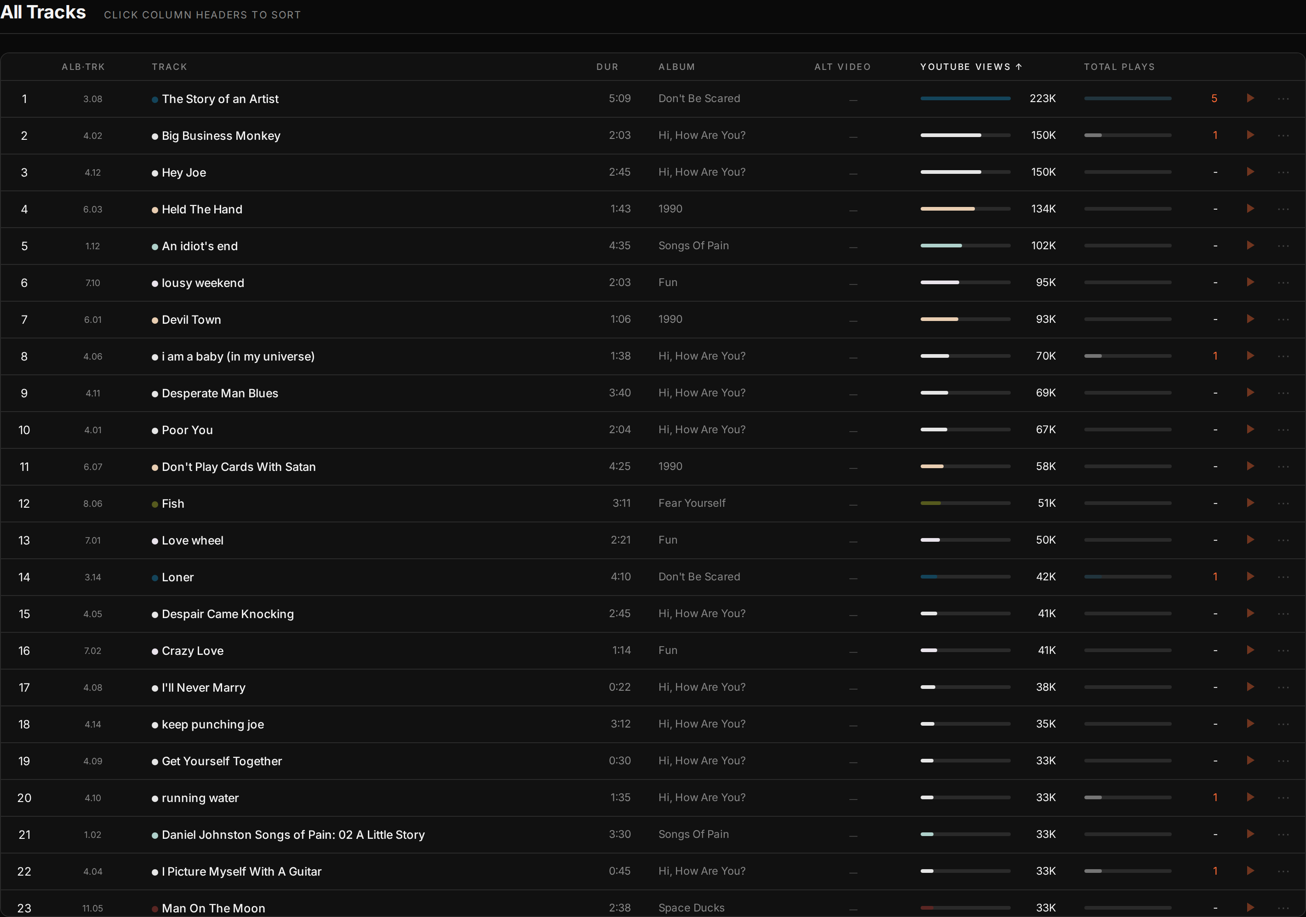Sort by ALB·TRK column header
Screen dimensions: 1306x917
[x=83, y=67]
